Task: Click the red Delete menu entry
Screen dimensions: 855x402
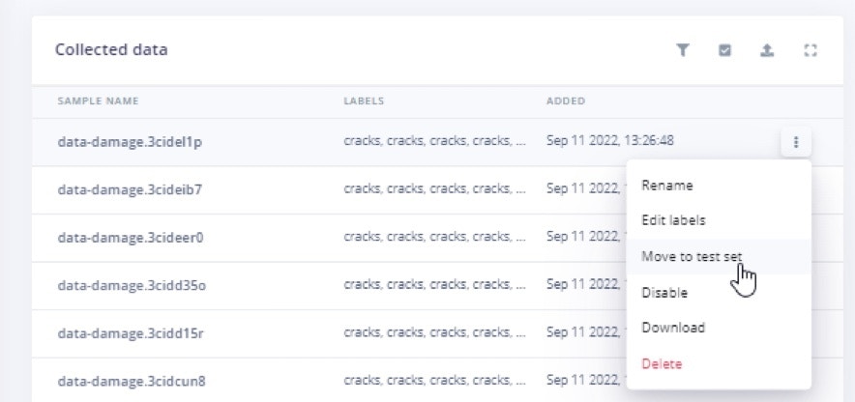Action: [x=662, y=363]
